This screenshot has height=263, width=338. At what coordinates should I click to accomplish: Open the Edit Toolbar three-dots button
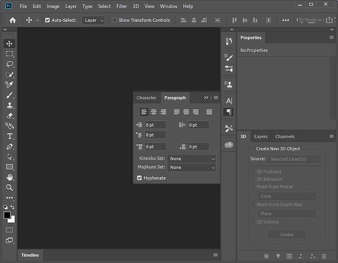click(9, 198)
